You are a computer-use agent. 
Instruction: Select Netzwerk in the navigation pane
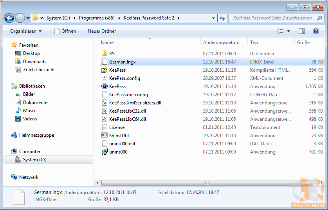click(29, 177)
